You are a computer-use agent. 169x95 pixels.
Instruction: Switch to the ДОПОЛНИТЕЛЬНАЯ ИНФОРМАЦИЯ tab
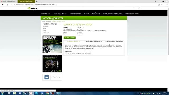(114, 42)
